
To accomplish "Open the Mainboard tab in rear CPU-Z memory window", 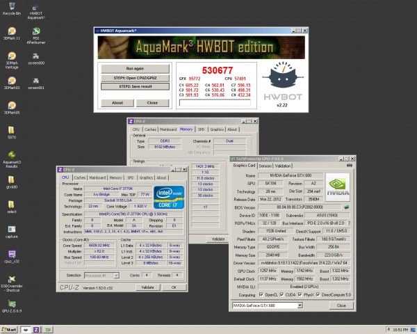I will [168, 129].
